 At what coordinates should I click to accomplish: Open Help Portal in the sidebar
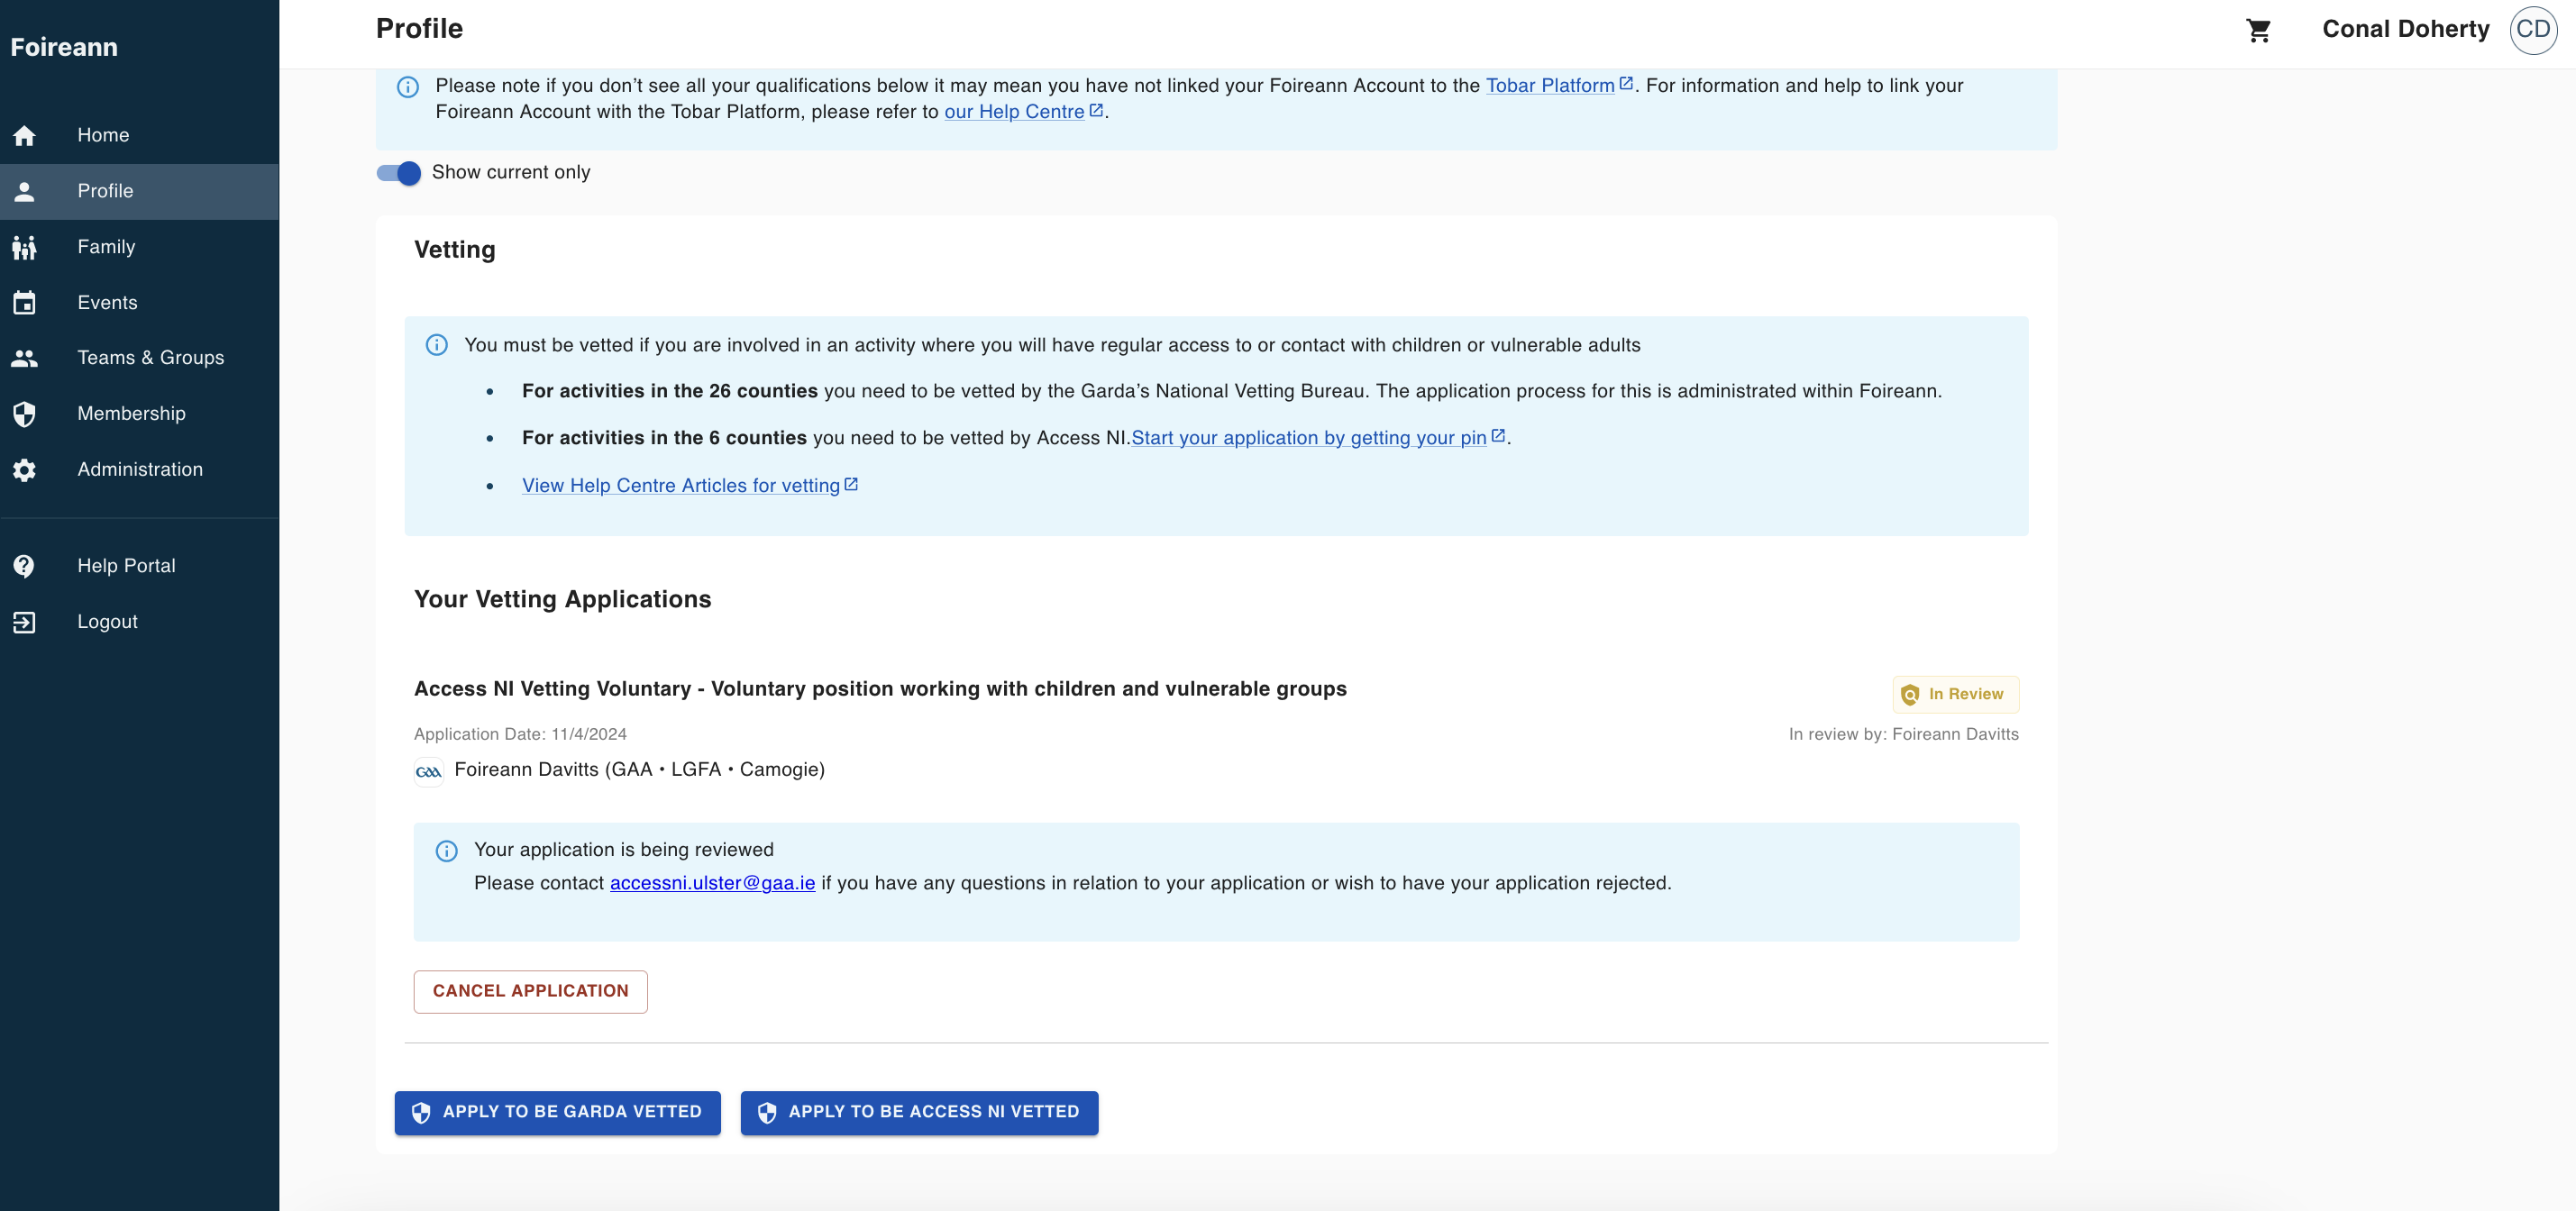pyautogui.click(x=140, y=566)
